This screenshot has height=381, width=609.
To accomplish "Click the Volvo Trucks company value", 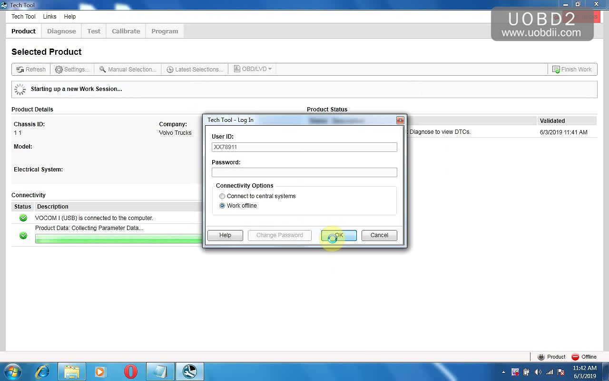I will (175, 133).
